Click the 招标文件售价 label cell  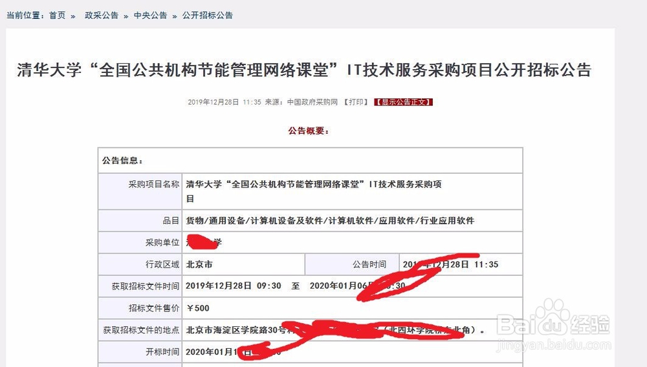click(x=140, y=308)
